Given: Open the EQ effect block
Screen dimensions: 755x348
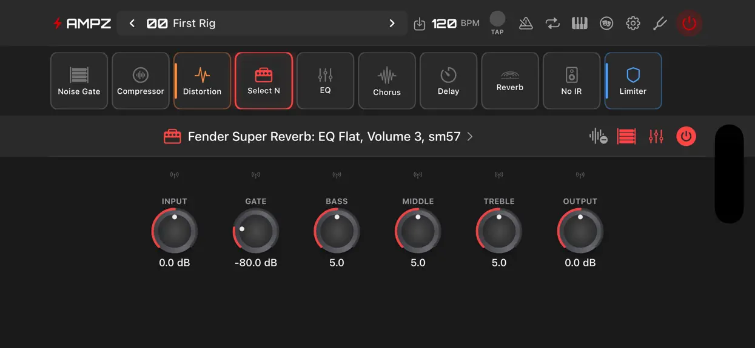Looking at the screenshot, I should point(325,80).
